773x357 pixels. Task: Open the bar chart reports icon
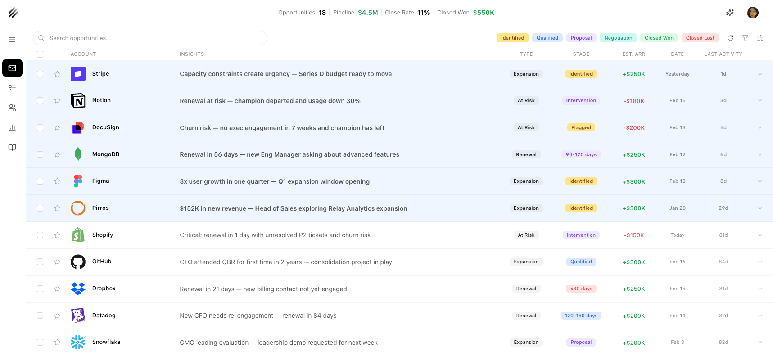coord(12,127)
